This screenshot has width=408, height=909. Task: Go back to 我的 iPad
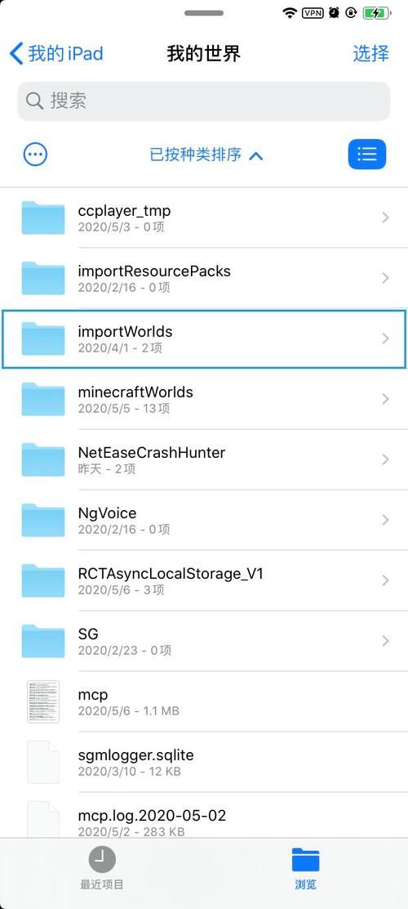[57, 54]
